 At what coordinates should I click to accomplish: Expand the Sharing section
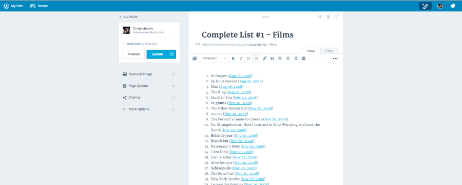click(149, 97)
